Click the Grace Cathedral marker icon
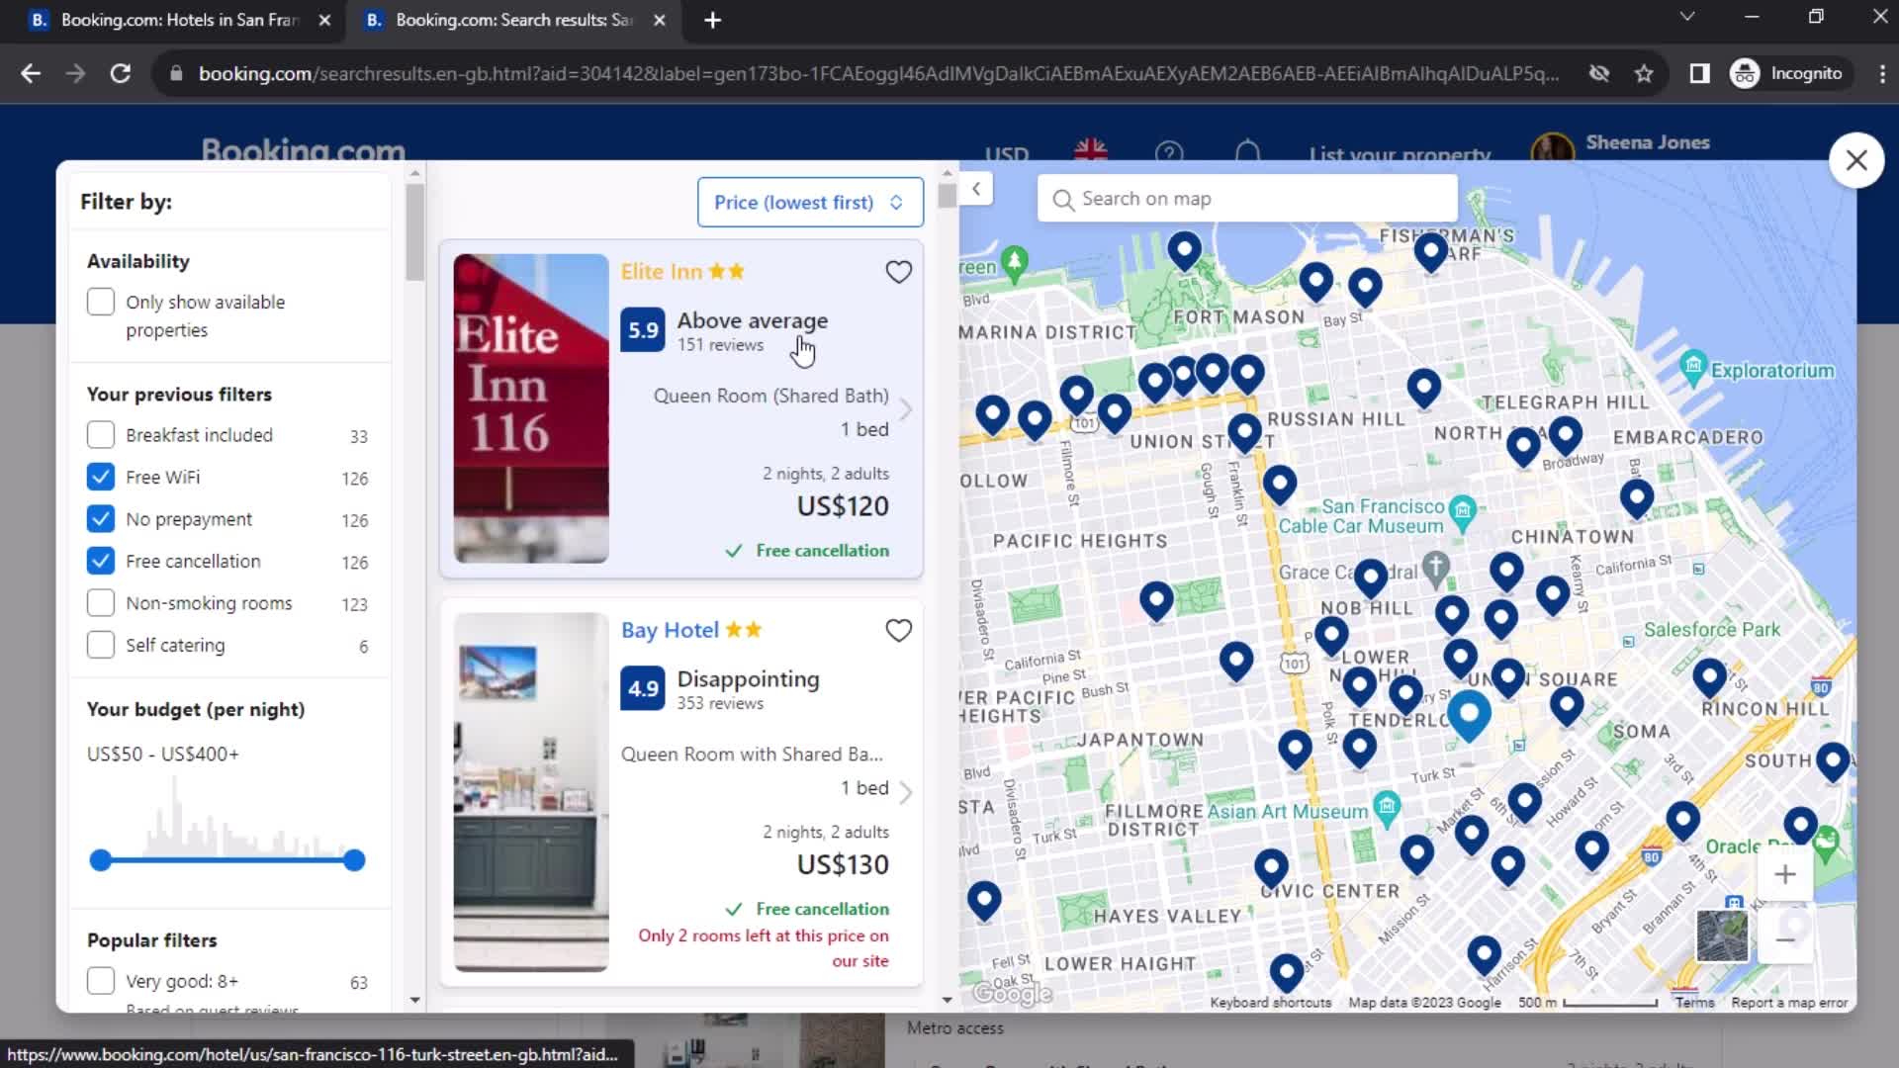 (x=1436, y=569)
